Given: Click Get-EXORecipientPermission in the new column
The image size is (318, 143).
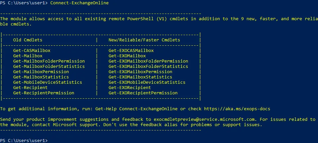Looking at the screenshot, I should [143, 93].
